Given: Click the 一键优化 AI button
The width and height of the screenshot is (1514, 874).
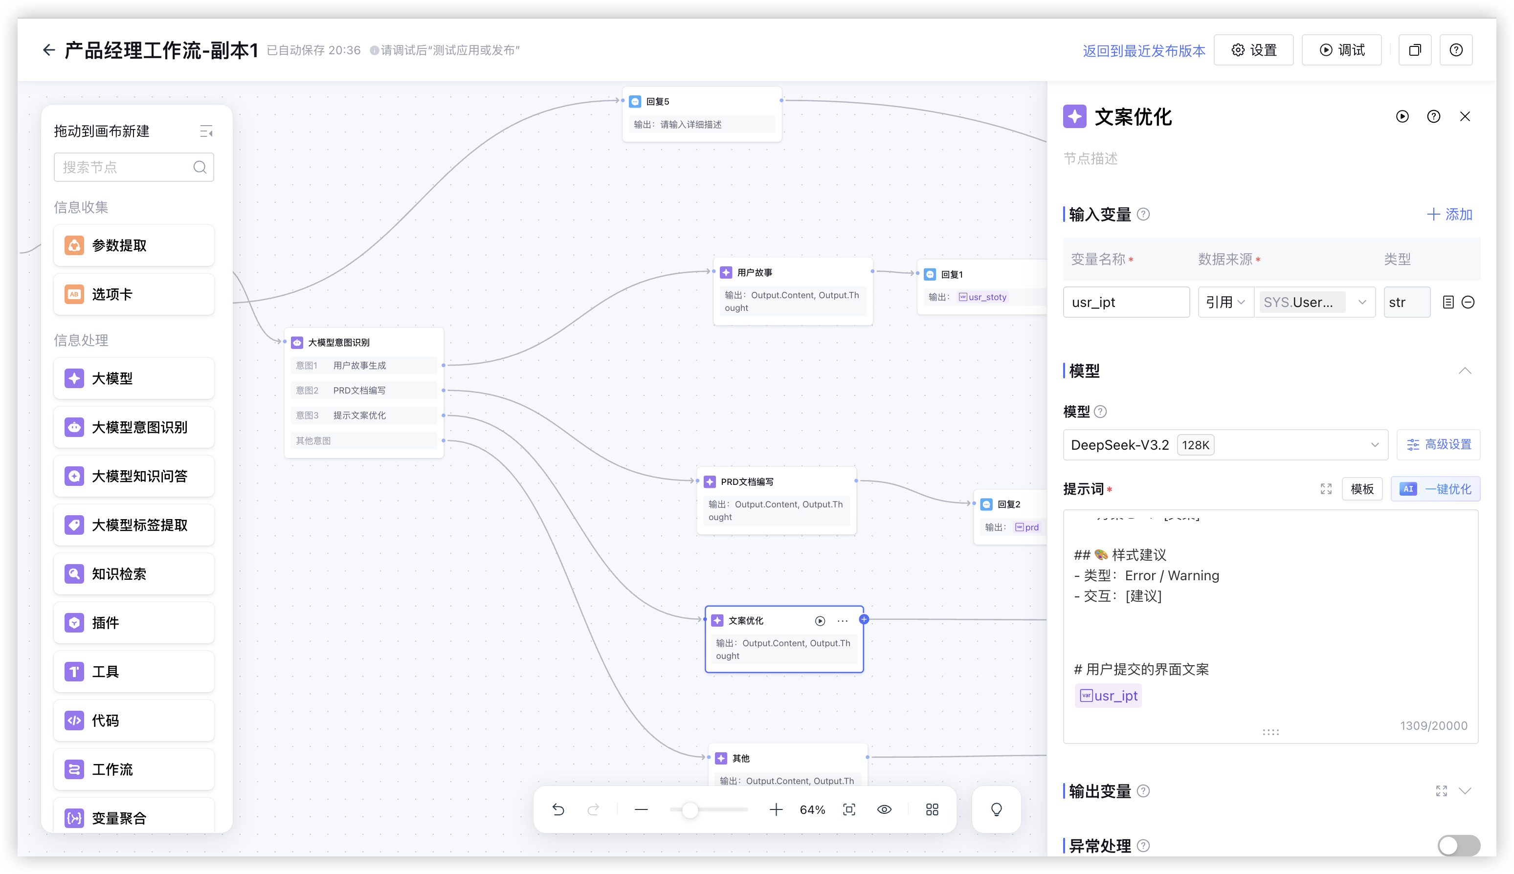Looking at the screenshot, I should [1435, 489].
